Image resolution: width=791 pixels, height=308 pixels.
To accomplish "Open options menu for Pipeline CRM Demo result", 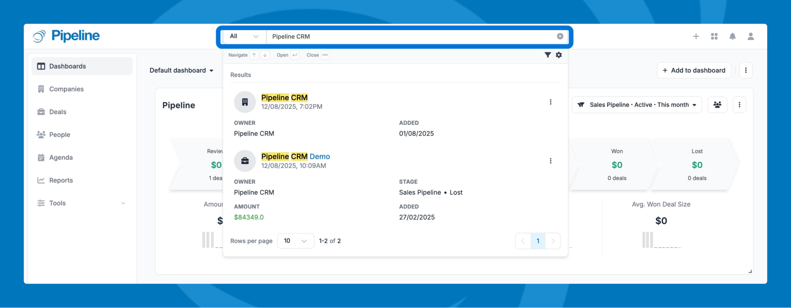I will pos(550,161).
